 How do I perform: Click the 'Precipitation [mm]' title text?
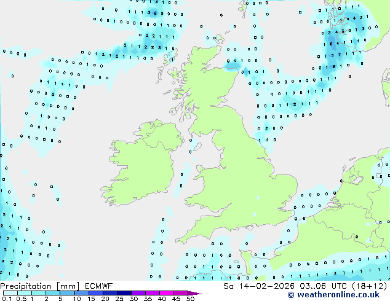coord(40,286)
